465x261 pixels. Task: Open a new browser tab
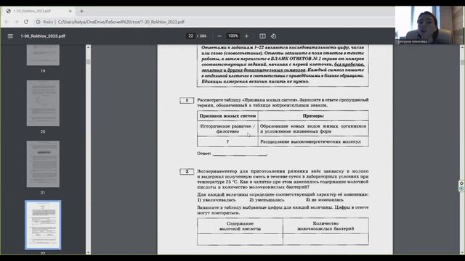click(81, 12)
